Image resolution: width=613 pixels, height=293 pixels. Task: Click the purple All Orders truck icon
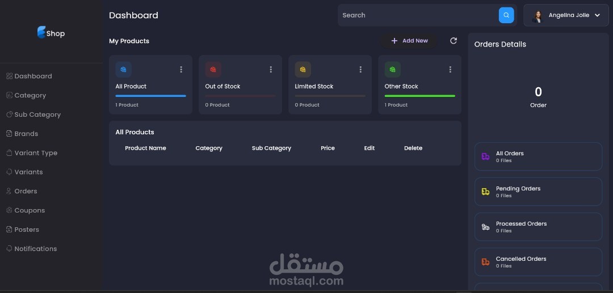tap(485, 156)
